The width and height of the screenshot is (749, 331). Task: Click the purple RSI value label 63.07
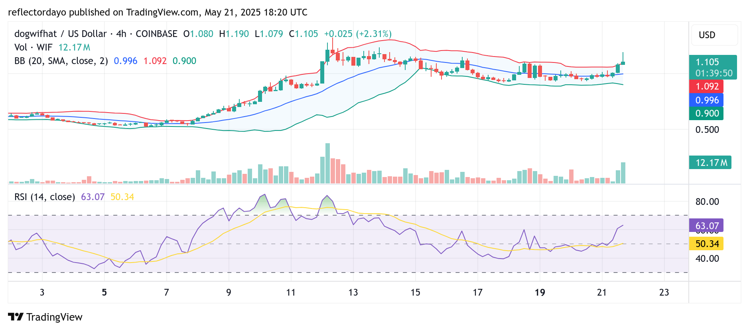tap(706, 226)
